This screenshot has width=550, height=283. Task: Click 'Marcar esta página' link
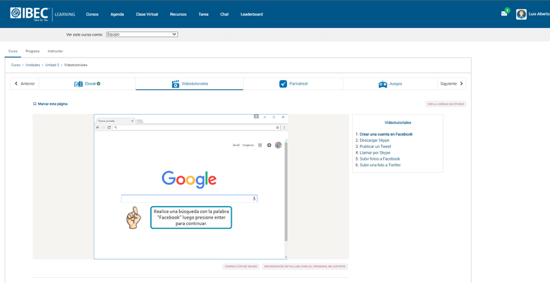coord(52,104)
